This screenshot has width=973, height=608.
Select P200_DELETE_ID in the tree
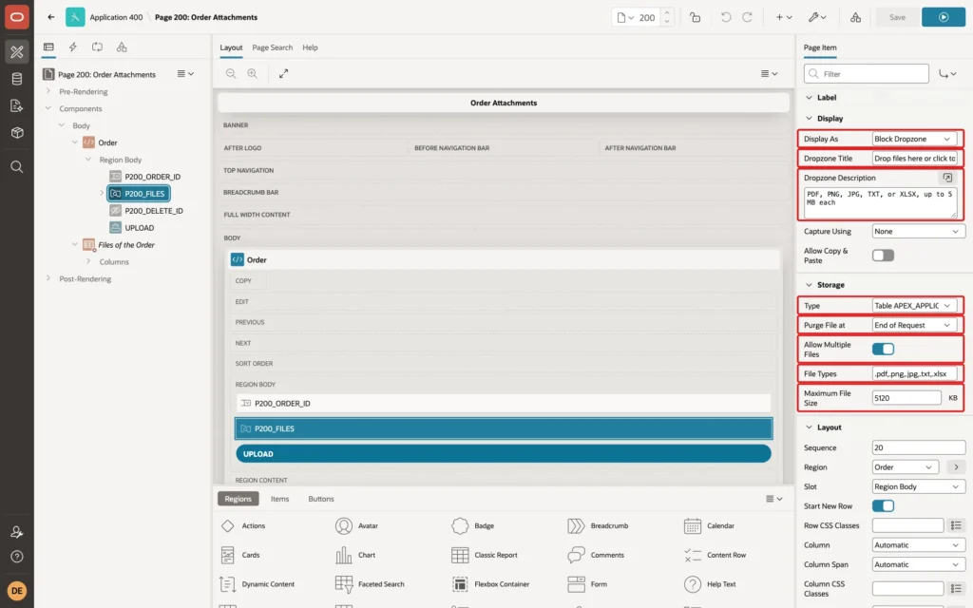pos(153,211)
